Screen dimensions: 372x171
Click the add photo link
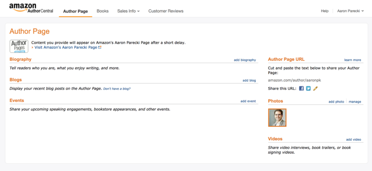[x=336, y=101]
